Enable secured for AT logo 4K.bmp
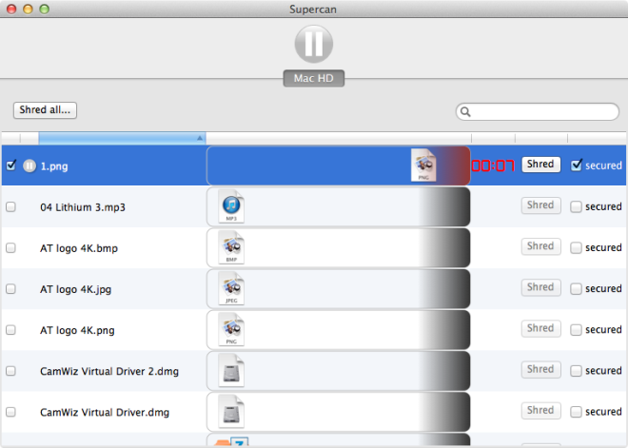The height and width of the screenshot is (448, 628). [576, 248]
